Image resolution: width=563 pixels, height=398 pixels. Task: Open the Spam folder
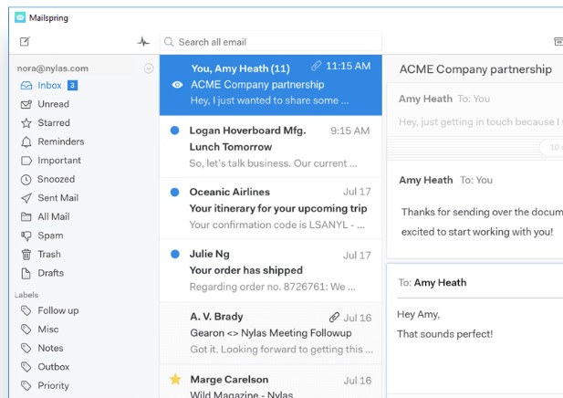(x=49, y=236)
